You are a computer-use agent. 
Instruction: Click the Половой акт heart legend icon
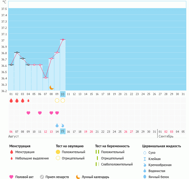(11, 177)
